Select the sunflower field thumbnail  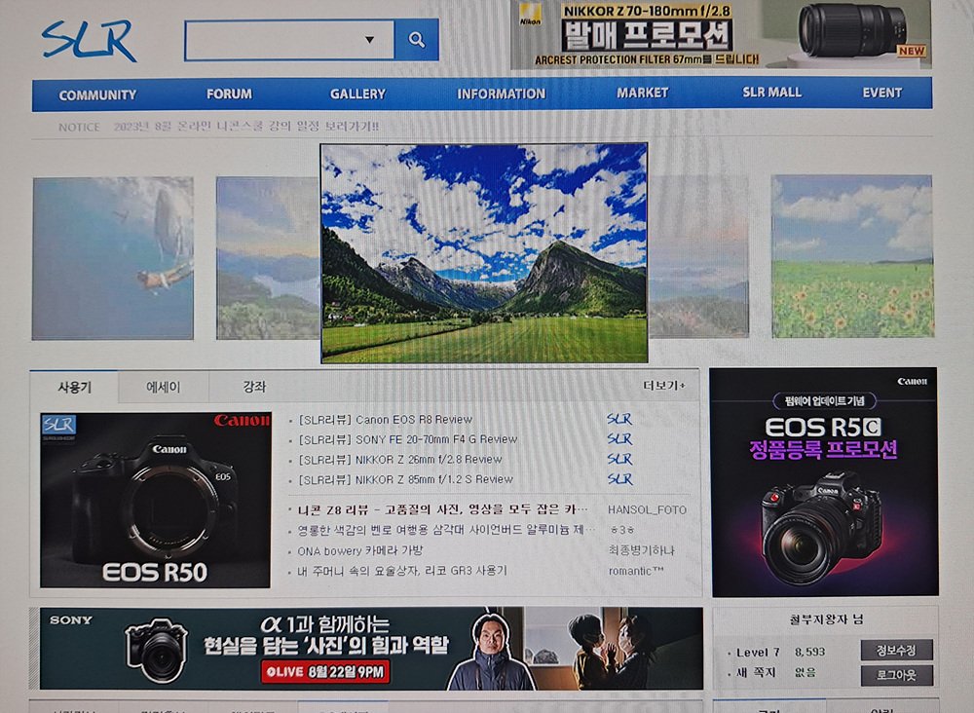851,256
